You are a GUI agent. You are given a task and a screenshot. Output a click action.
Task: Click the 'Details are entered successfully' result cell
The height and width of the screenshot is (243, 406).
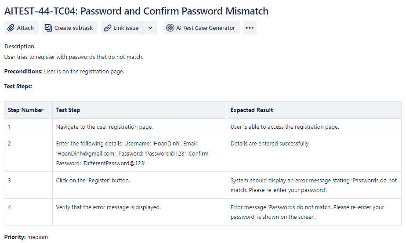tap(270, 144)
